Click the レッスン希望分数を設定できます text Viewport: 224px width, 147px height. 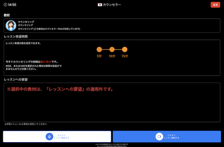point(23,43)
